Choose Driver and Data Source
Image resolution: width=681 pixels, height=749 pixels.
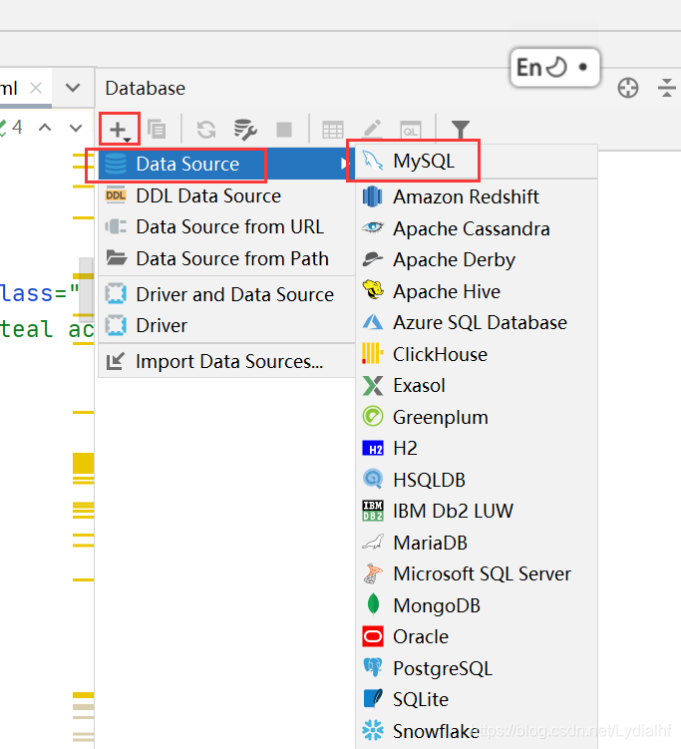click(227, 294)
